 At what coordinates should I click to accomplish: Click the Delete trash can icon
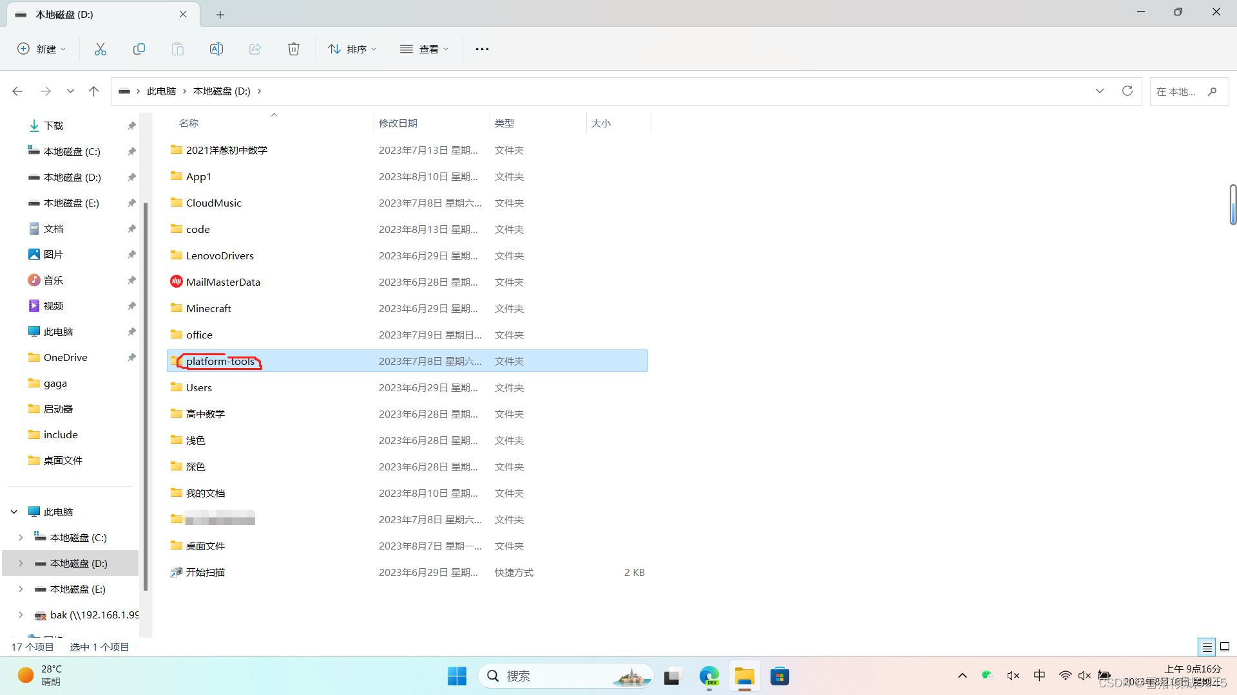294,49
